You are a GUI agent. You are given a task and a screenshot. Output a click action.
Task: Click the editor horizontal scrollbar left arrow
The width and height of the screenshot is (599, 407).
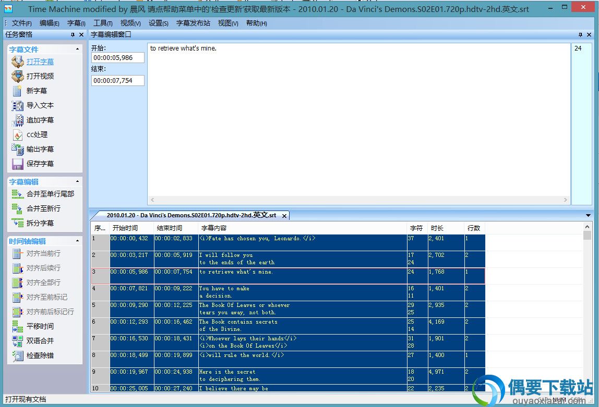click(x=152, y=200)
